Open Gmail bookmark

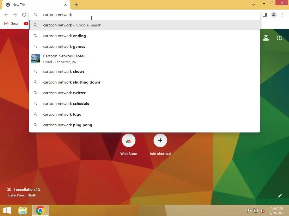12,24
